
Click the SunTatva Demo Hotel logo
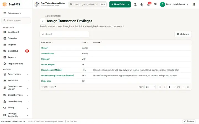pos(37,4)
